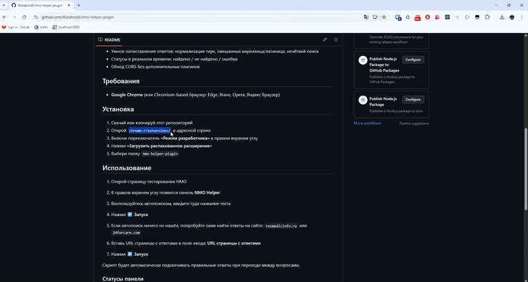Viewport: 528px width, 282px height.
Task: Open the red 99+ badge extension
Action: click(x=418, y=18)
